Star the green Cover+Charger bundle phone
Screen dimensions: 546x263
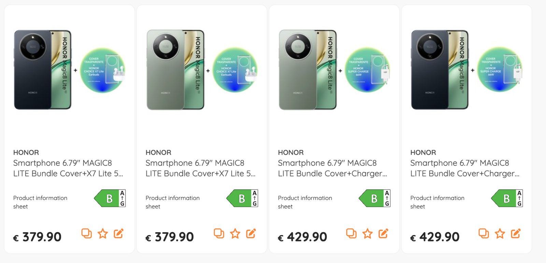point(368,234)
